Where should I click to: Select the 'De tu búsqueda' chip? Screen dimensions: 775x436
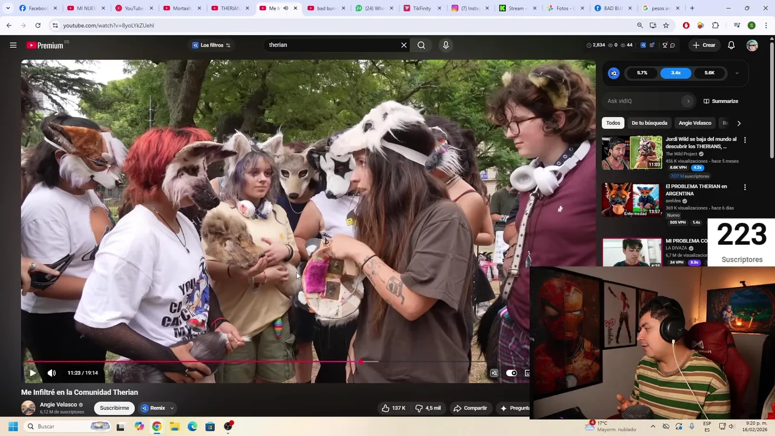click(x=649, y=123)
